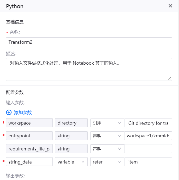Click the requirements_file_path name field
This screenshot has height=180, width=179.
(29, 149)
